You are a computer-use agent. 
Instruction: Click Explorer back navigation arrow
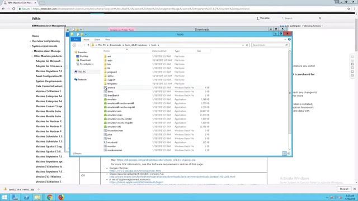[x=74, y=45]
